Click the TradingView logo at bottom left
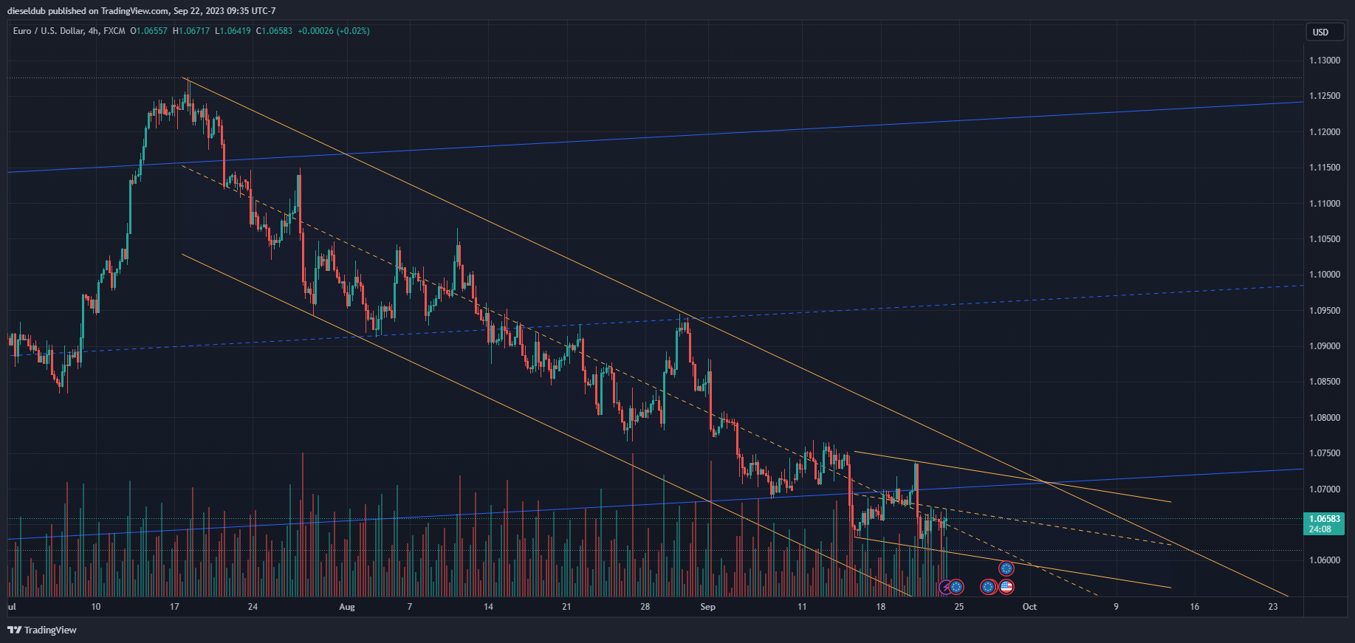The width and height of the screenshot is (1355, 643). [x=42, y=630]
